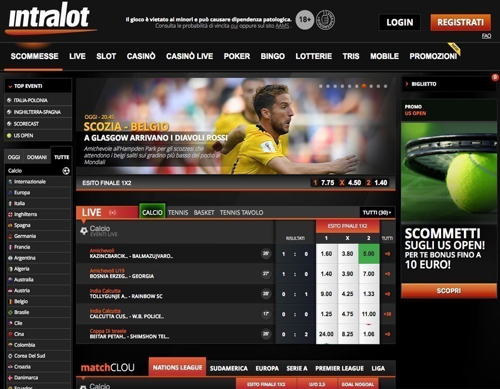Expand the Biglietto bet slip panel
The image size is (500, 389).
coord(449,84)
